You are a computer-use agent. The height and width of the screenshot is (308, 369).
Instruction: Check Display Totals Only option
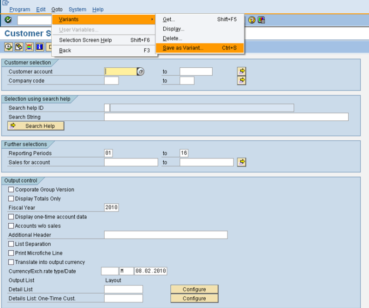11,199
